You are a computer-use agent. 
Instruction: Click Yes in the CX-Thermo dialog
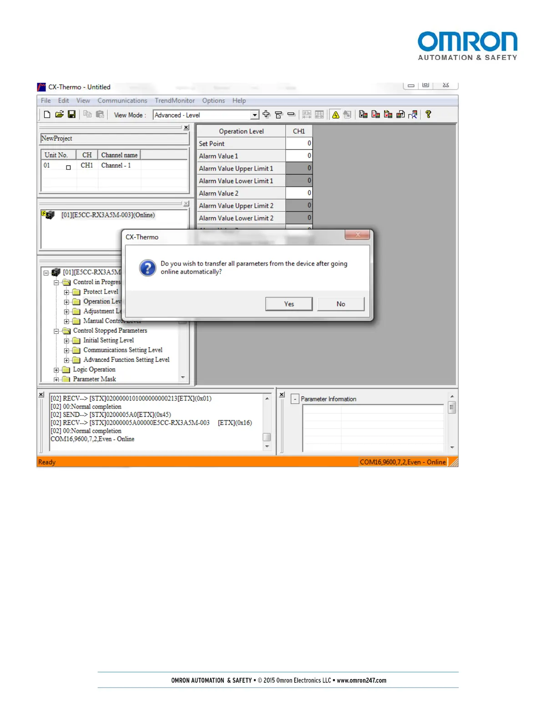coord(289,304)
